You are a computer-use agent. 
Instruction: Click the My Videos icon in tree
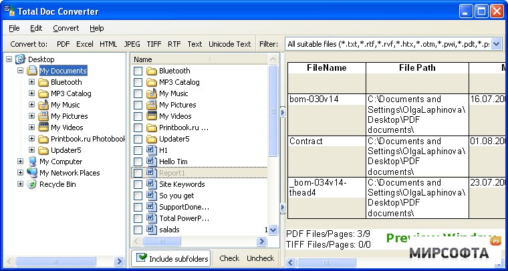point(43,127)
